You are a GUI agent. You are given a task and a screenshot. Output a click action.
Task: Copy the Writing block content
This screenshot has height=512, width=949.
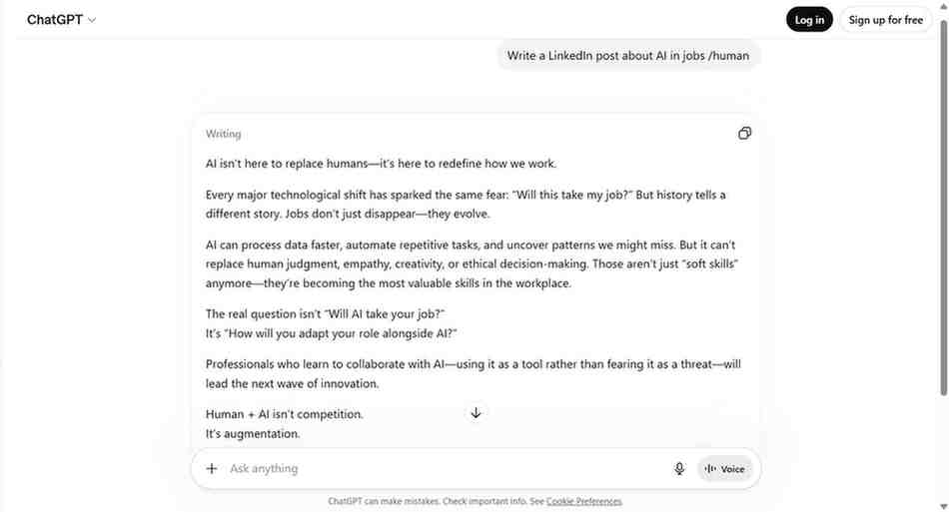744,134
